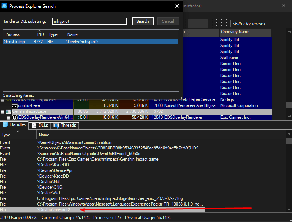Image resolution: width=292 pixels, height=222 pixels.
Task: Collapse the NVIDIA Web Helper tree node
Action: (x=3, y=100)
